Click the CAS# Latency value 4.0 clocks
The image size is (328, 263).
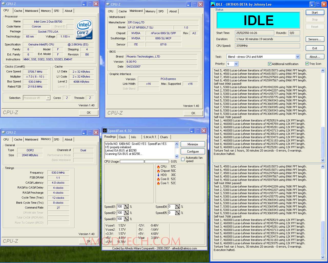pyautogui.click(x=58, y=183)
